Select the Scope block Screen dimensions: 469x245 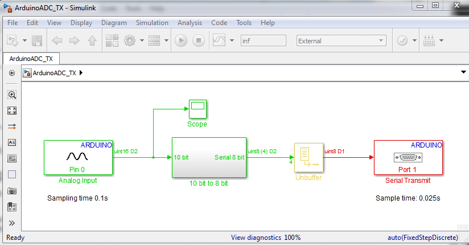198,109
